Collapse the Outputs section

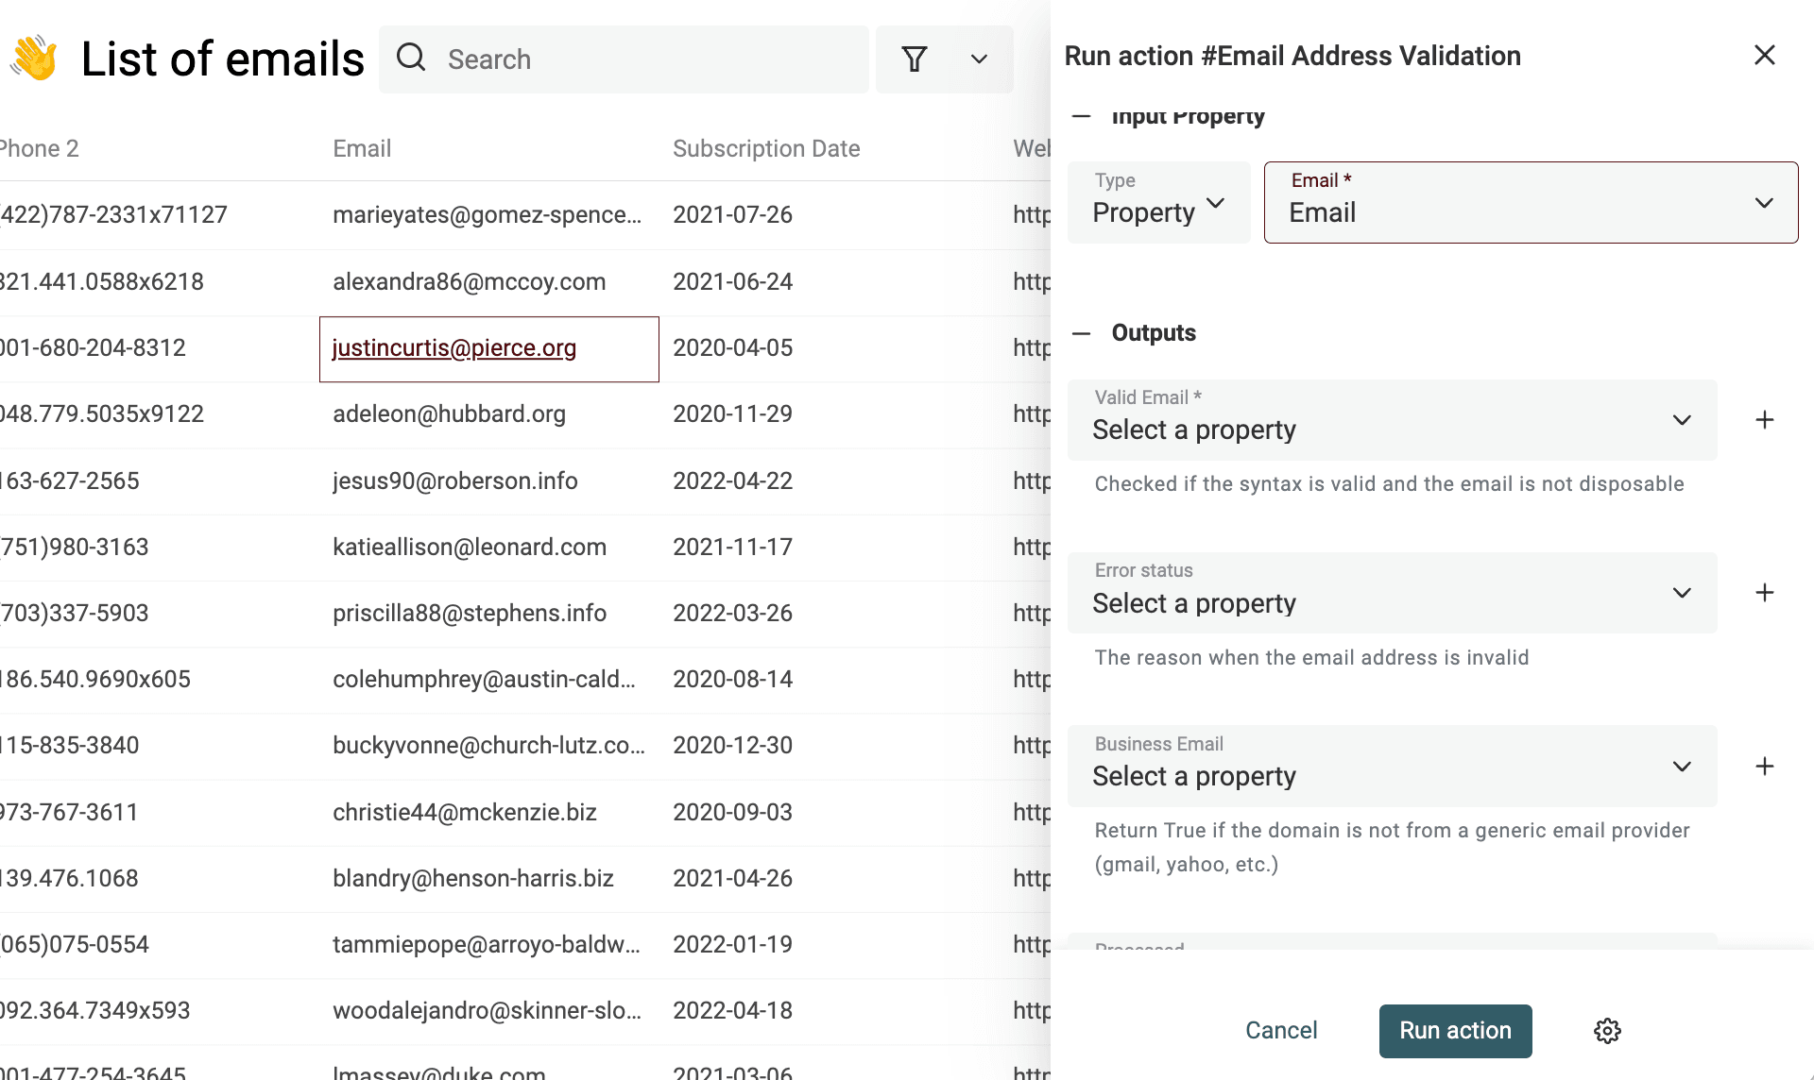tap(1082, 332)
